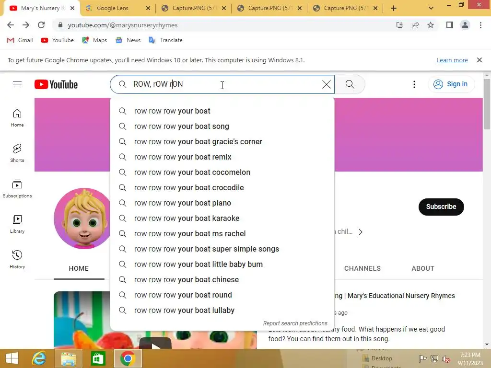Click the channel avatar image
The width and height of the screenshot is (491, 368).
[82, 218]
